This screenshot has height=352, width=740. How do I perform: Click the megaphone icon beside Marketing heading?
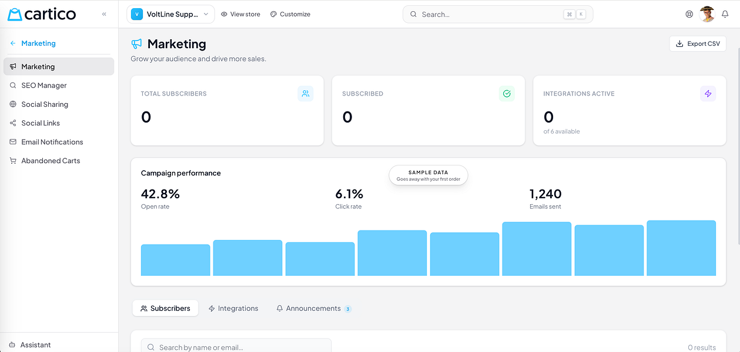(136, 44)
